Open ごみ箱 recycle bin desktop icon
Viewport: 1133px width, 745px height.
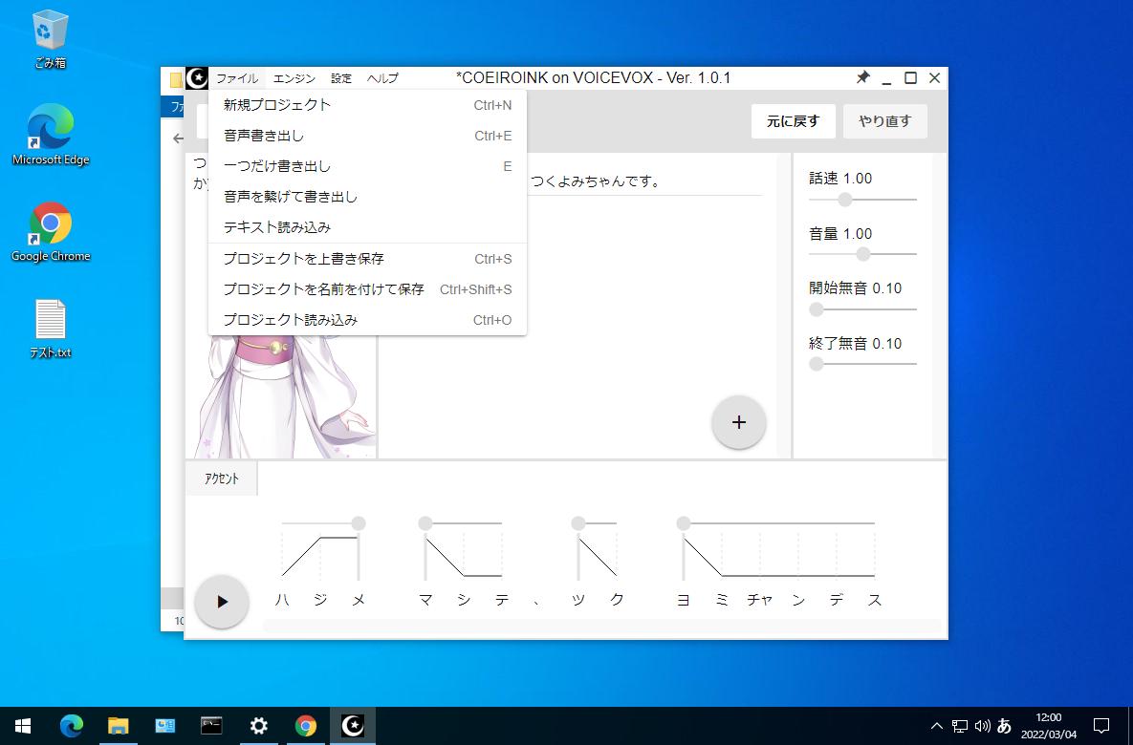[x=51, y=39]
